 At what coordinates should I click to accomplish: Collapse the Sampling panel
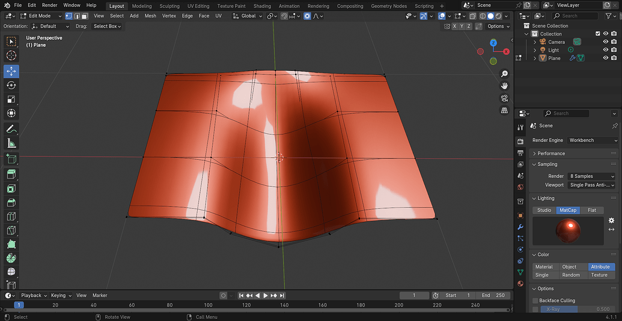click(x=574, y=164)
